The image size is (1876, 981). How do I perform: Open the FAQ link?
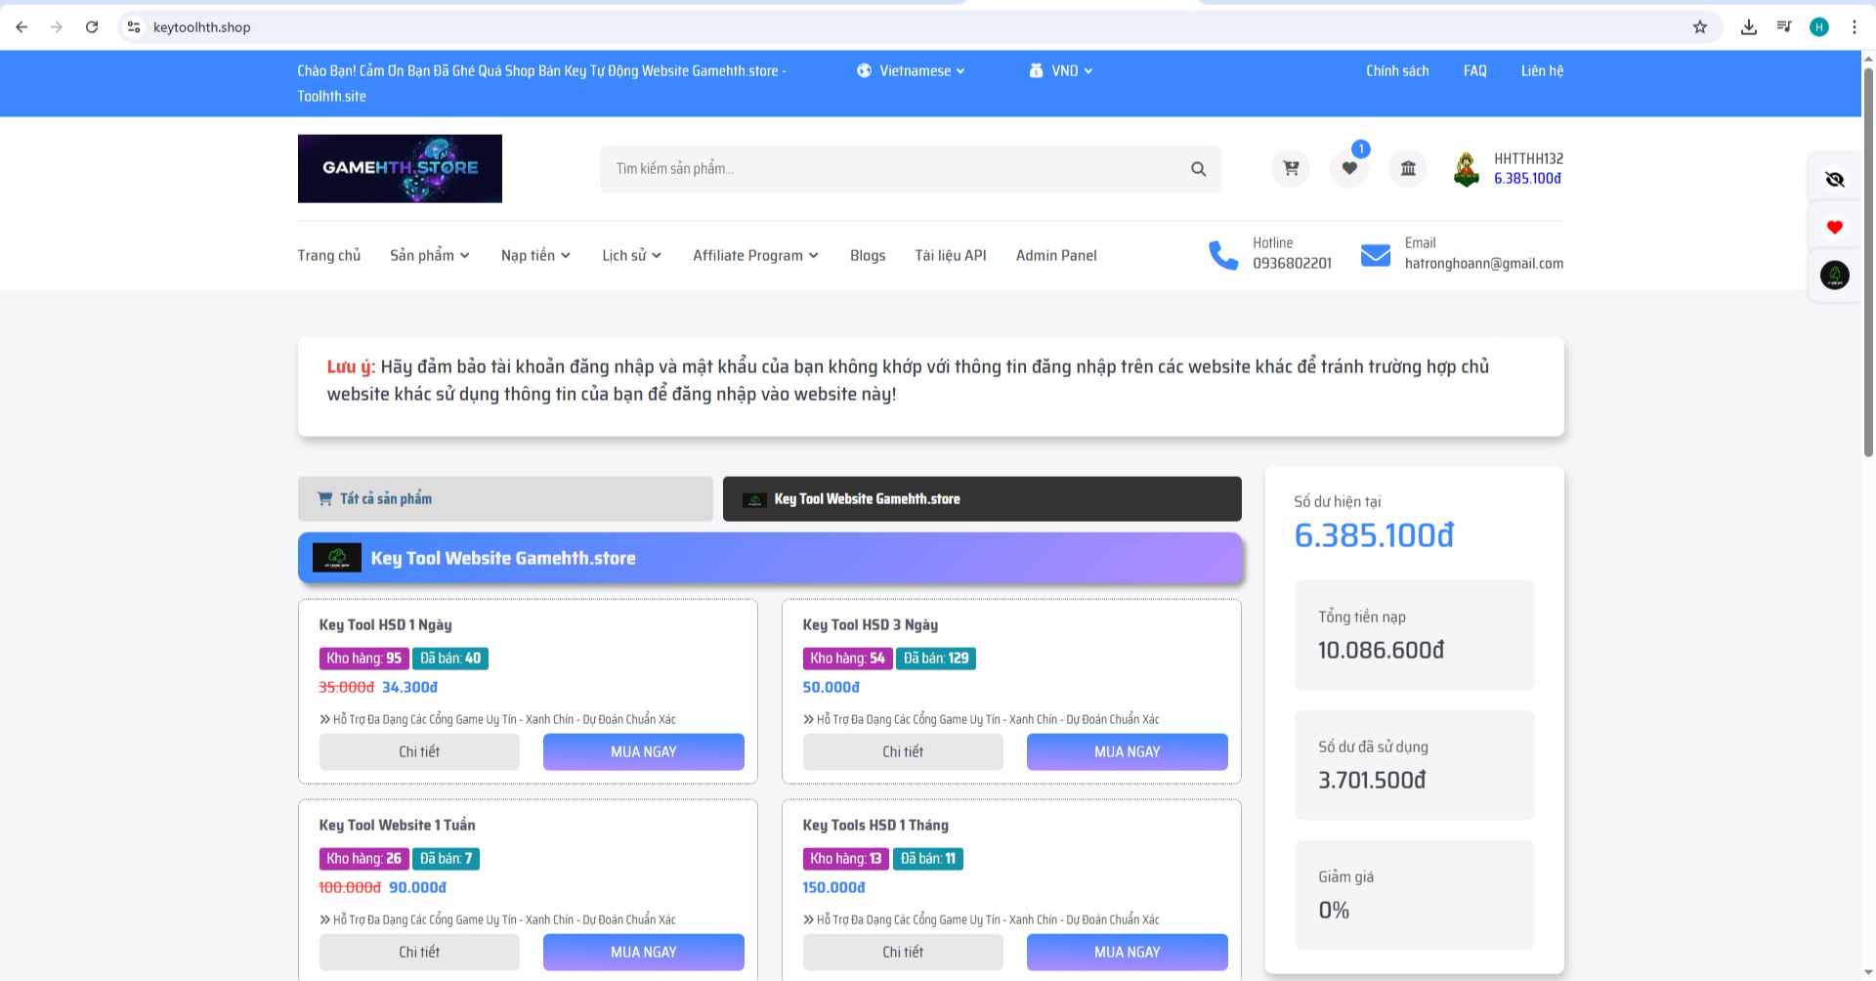coord(1475,70)
